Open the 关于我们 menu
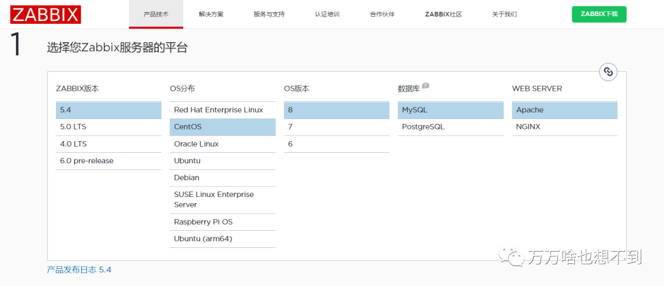The height and width of the screenshot is (286, 664). click(x=504, y=14)
